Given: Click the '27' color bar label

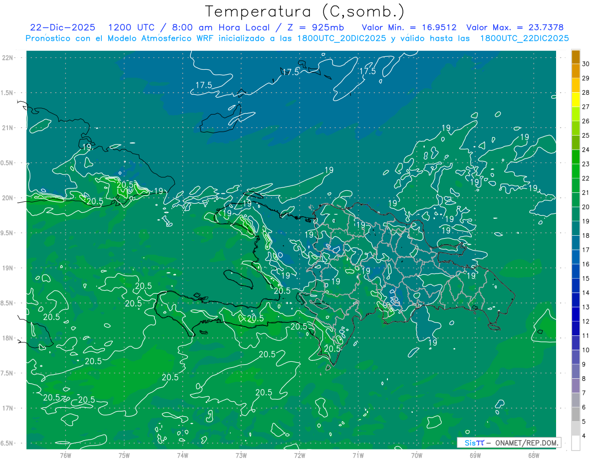Looking at the screenshot, I should pyautogui.click(x=586, y=107).
